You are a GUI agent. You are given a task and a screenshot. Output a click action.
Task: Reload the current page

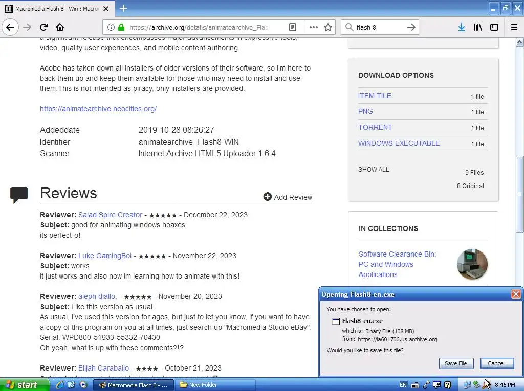point(43,27)
